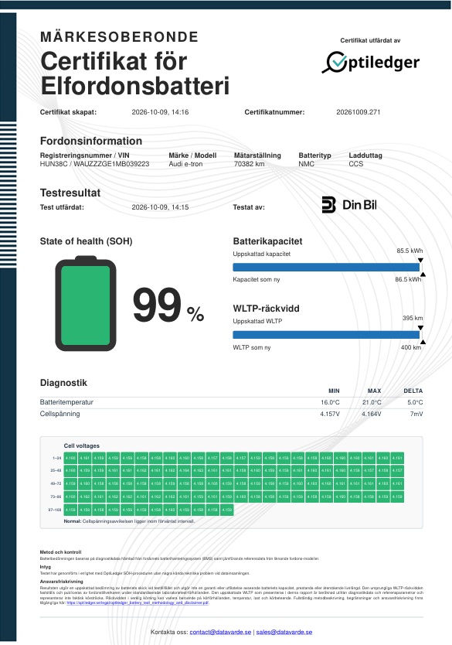Click the certificate created date 2026-10-09, 14:16
This screenshot has height=645, width=452.
[x=160, y=112]
